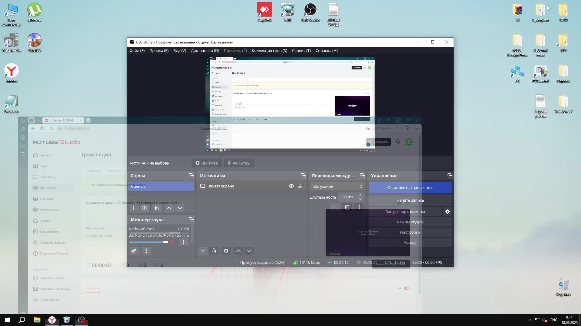Open Корзина recycle bin on desktop
Image resolution: width=581 pixels, height=326 pixels.
click(x=563, y=287)
